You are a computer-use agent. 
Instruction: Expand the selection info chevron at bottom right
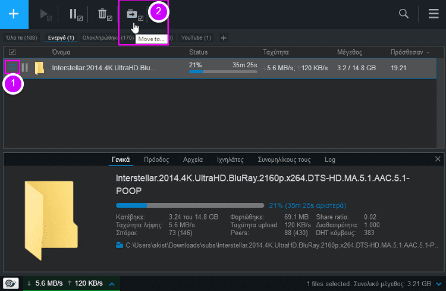pyautogui.click(x=439, y=284)
